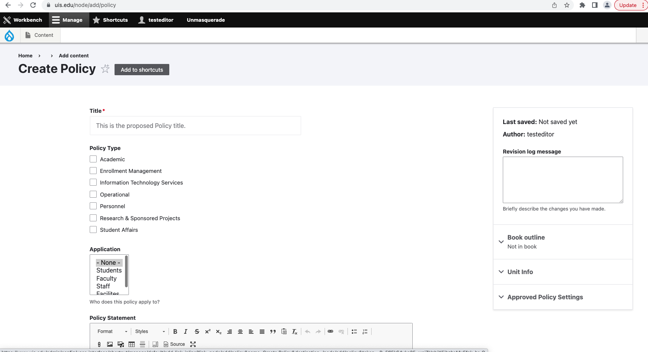648x352 pixels.
Task: Switch editor to Source view
Action: [x=174, y=344]
